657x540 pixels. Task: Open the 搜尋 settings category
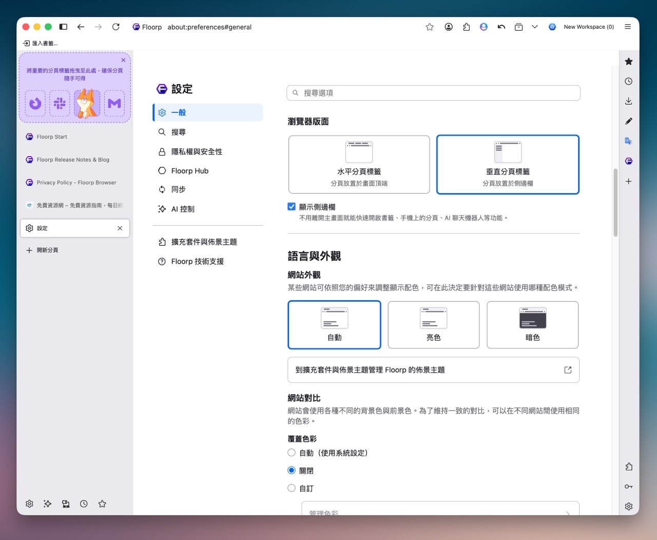[x=208, y=132]
